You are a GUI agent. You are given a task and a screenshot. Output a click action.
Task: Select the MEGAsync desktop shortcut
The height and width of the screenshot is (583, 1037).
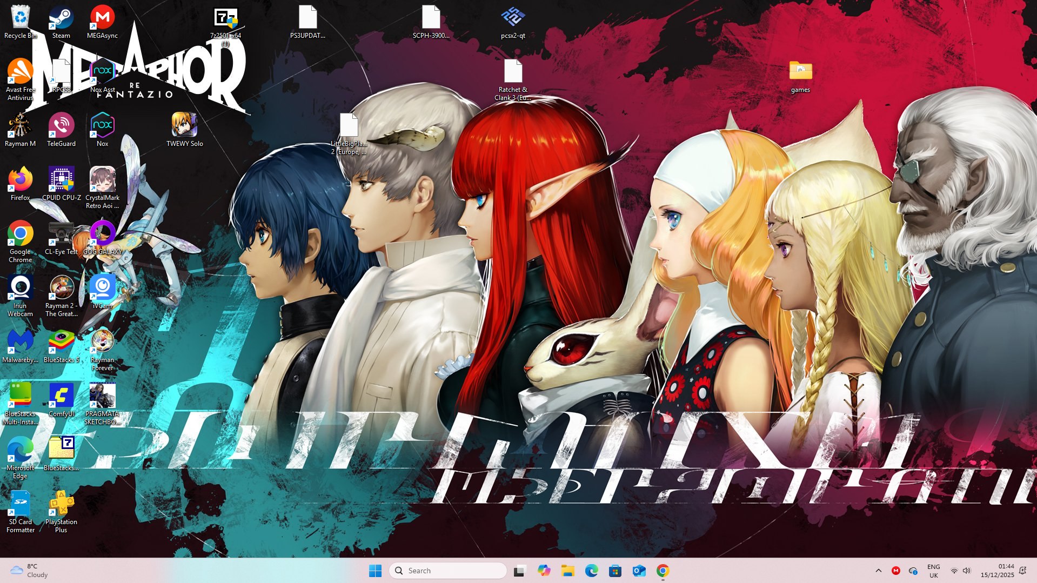(102, 22)
